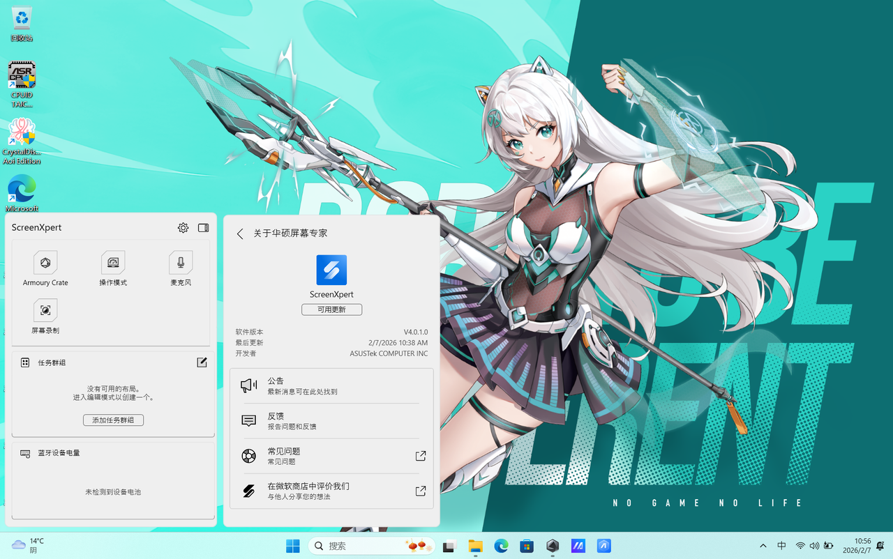Click the taskbar 搜索 search box
Screen dimensions: 893x559
click(x=372, y=546)
